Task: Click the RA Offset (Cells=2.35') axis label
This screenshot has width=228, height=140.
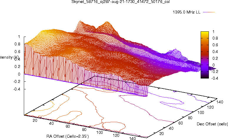Action: pyautogui.click(x=68, y=136)
